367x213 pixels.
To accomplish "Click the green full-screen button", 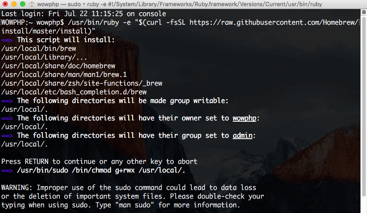I will [x=23, y=4].
